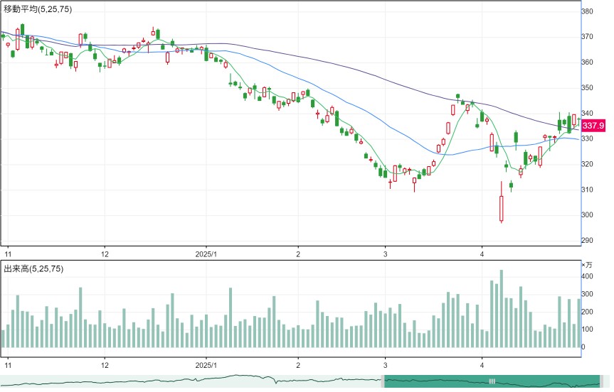The image size is (614, 392).
Task: Click the 12 month label under the price chart
Action: coord(105,254)
